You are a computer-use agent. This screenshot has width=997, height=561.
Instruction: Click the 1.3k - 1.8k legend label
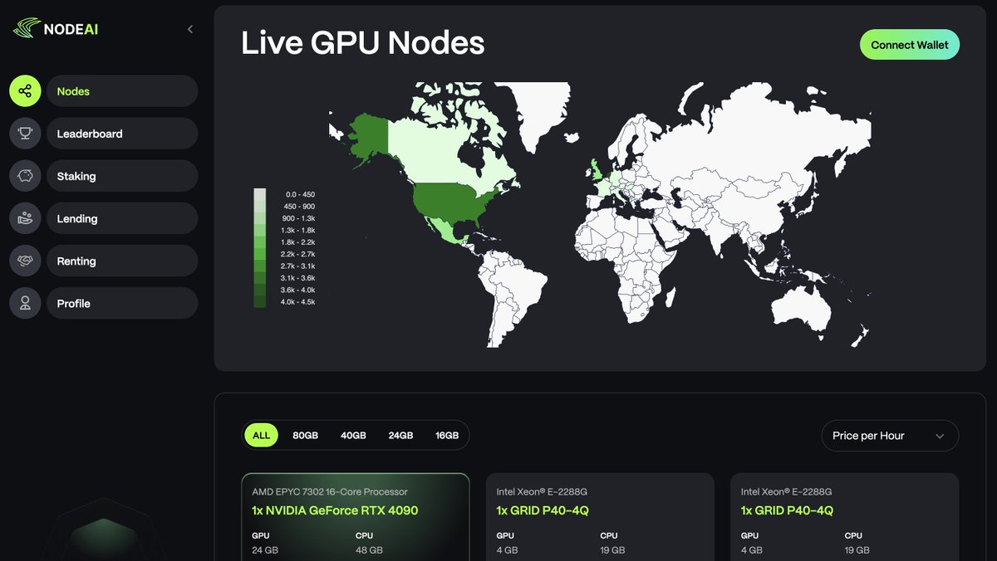click(299, 230)
